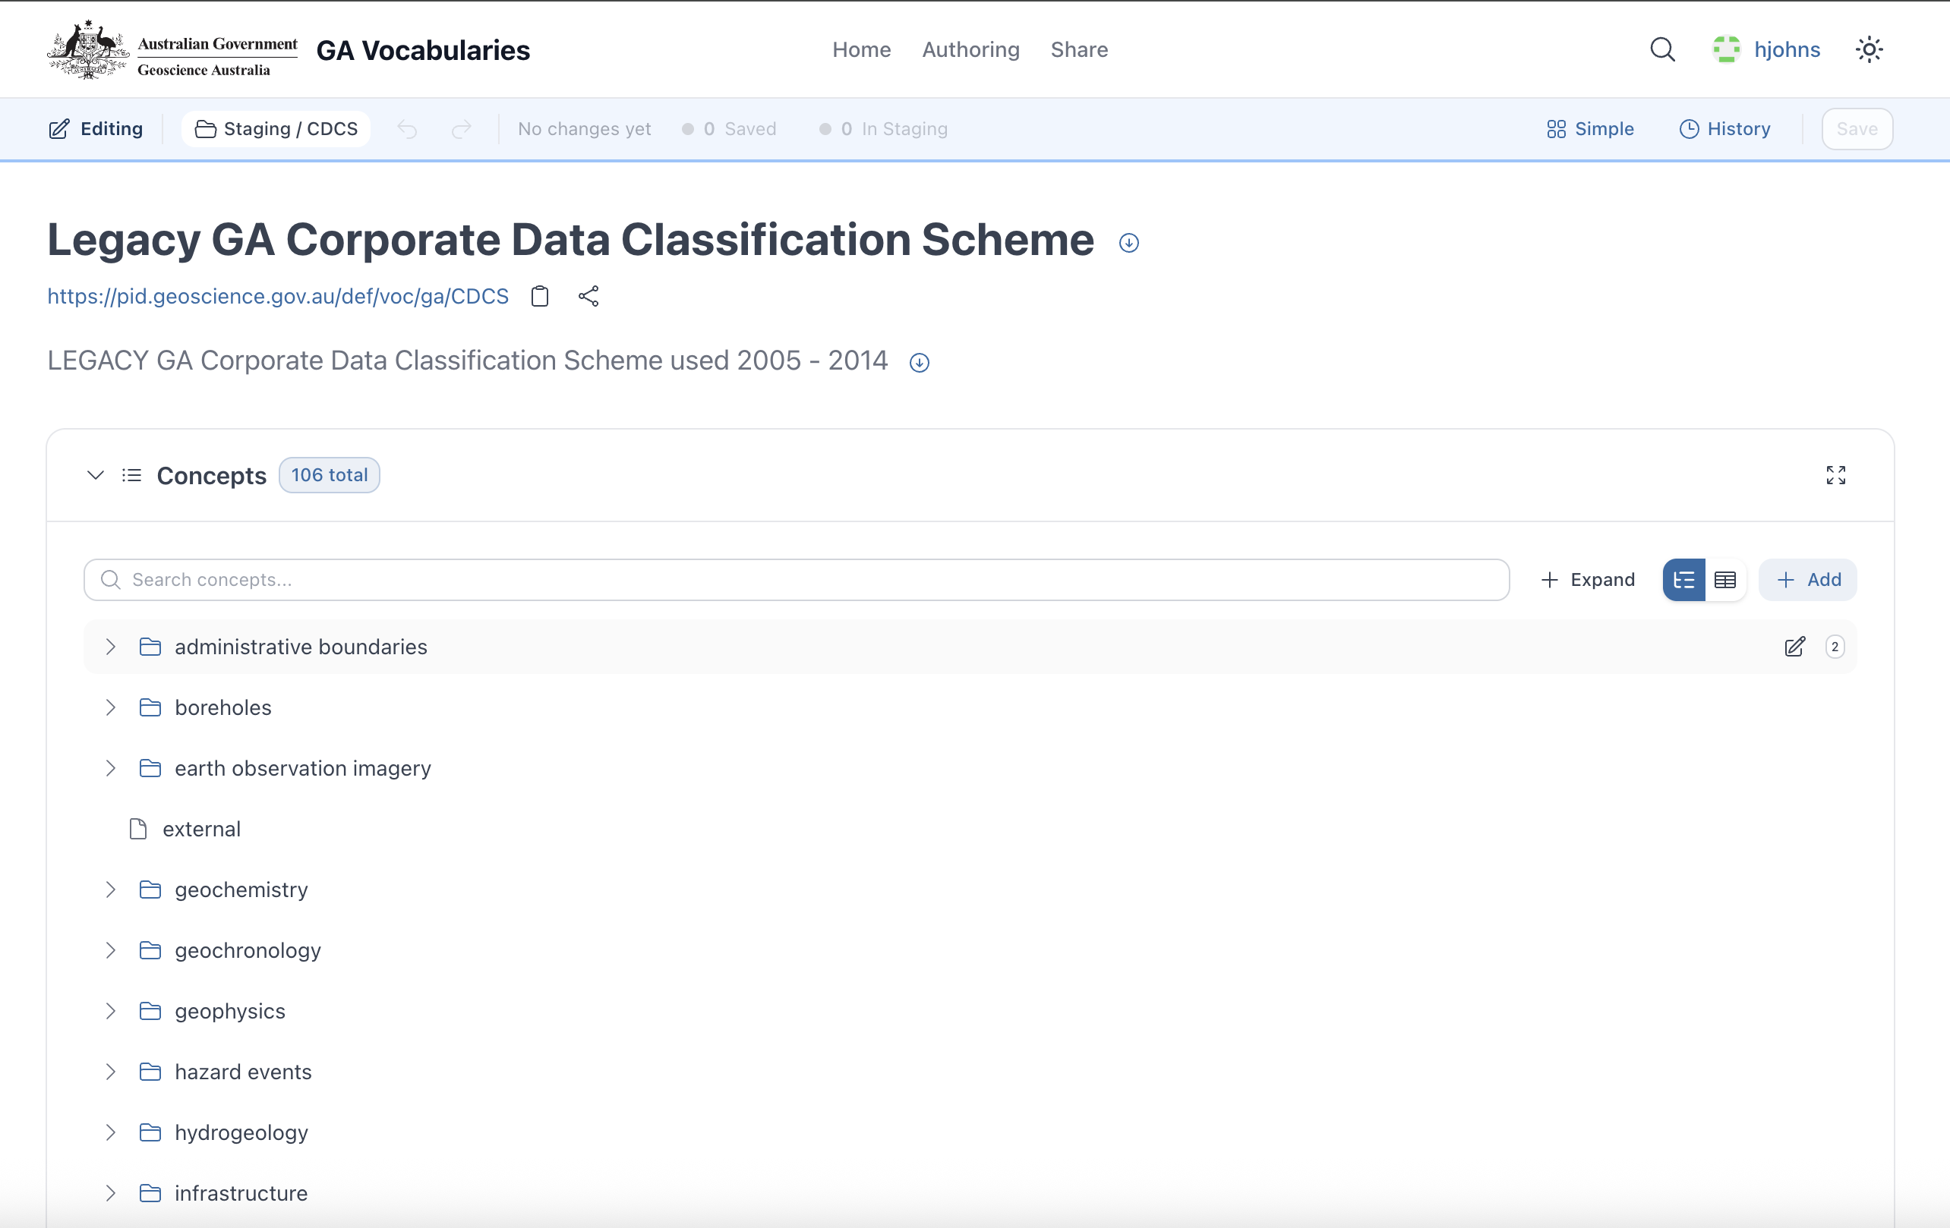Copy vocabulary URL with clipboard icon
The width and height of the screenshot is (1950, 1228).
coord(539,296)
